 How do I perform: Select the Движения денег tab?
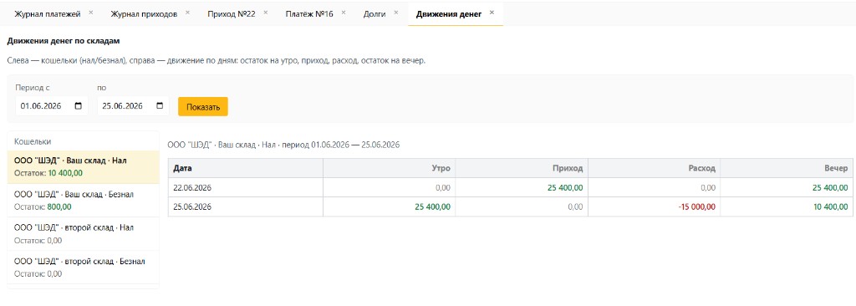tap(449, 14)
